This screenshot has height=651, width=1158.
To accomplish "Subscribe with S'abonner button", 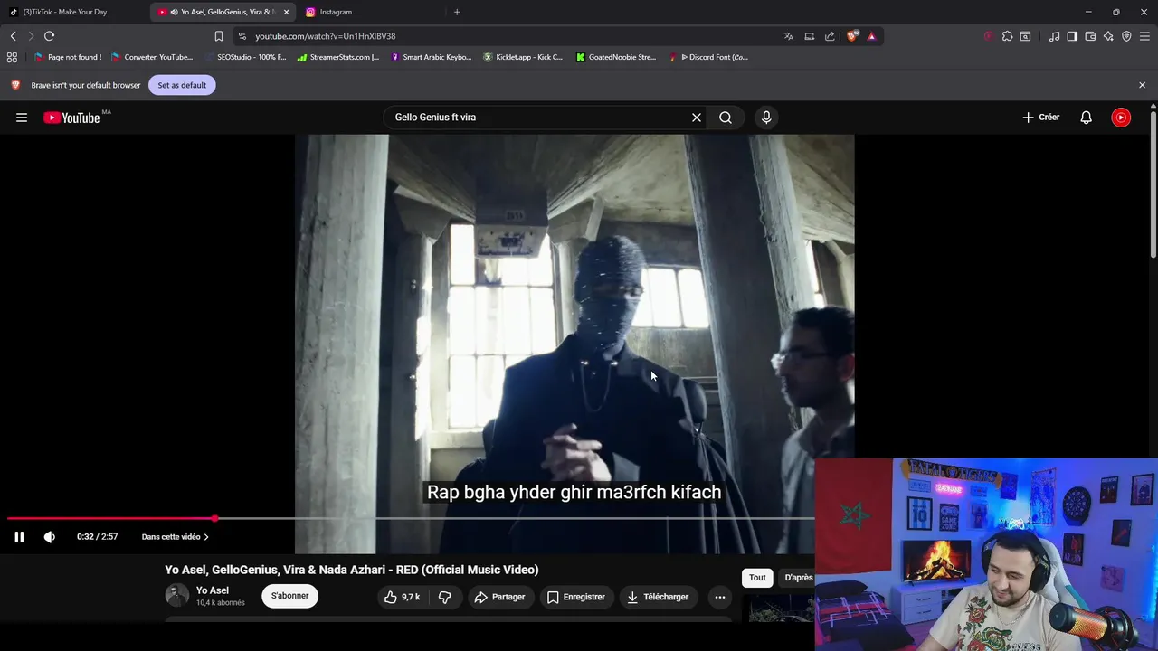I will [289, 596].
